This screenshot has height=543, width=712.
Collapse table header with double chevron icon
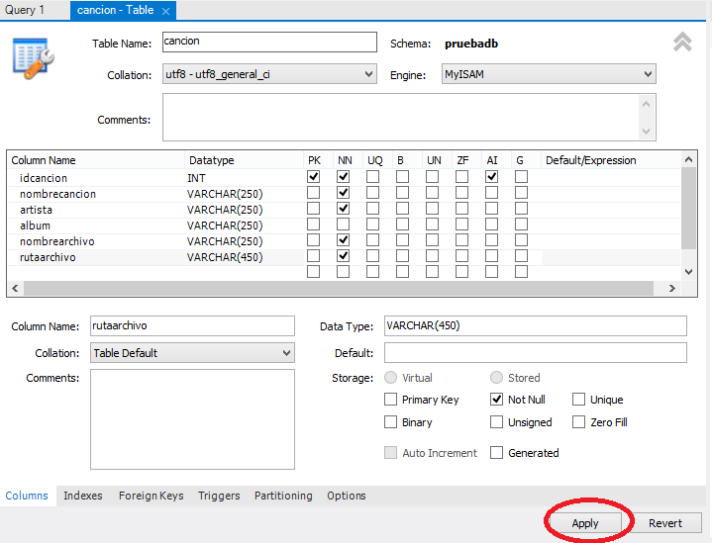point(682,43)
